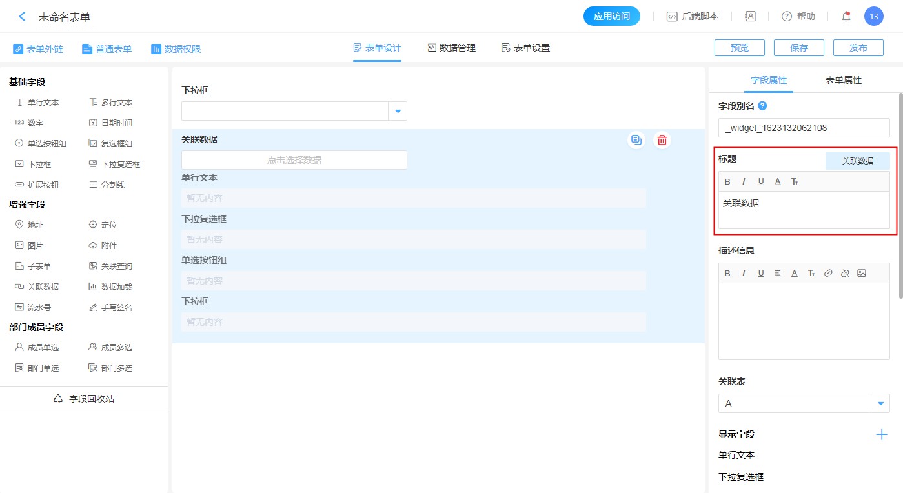Copy the 关联数据 field using the duplicate icon
Viewport: 903px width, 493px height.
(636, 140)
